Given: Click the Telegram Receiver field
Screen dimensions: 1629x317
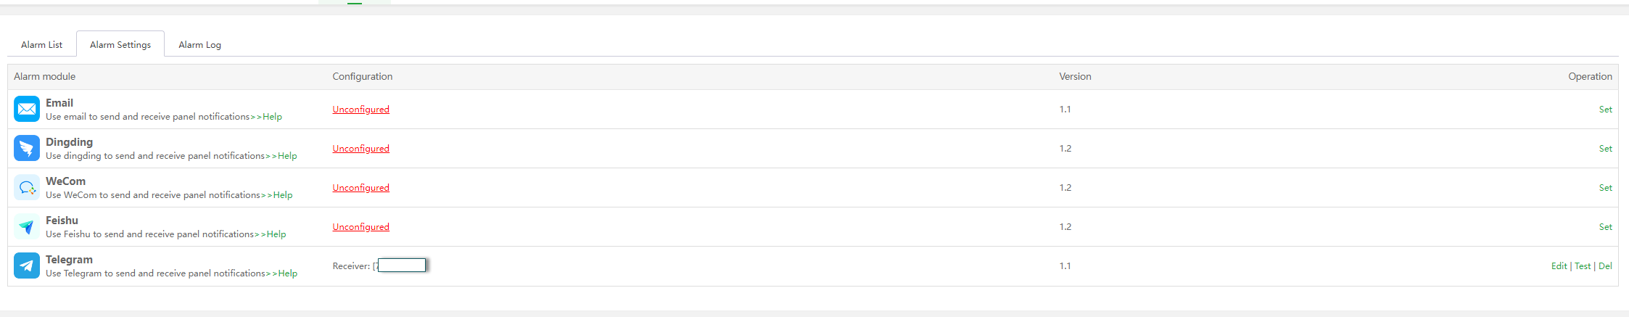Looking at the screenshot, I should (x=401, y=265).
